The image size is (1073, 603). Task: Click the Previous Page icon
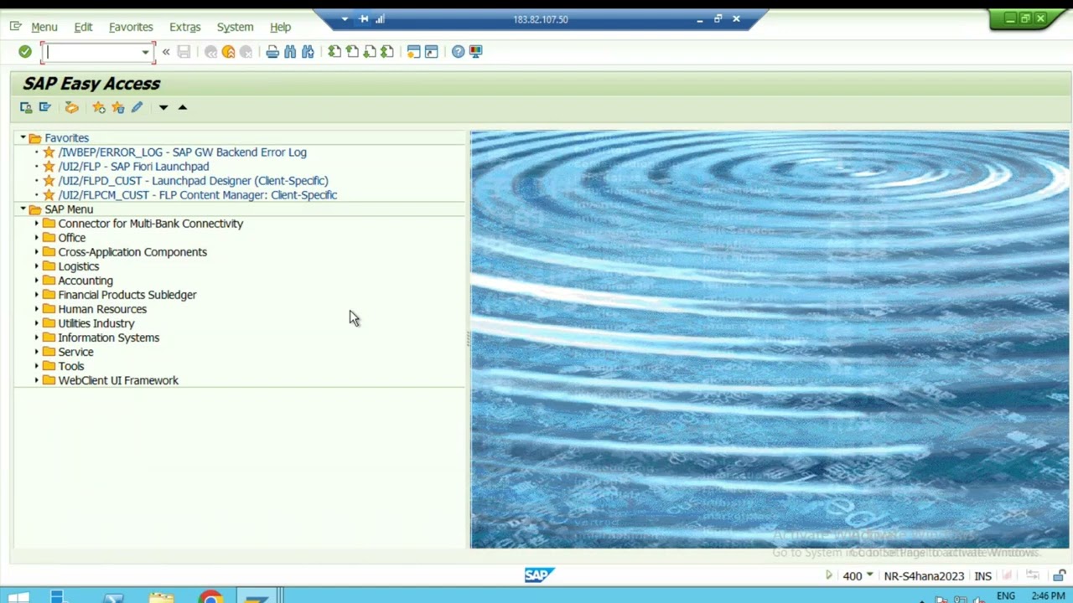coord(352,52)
